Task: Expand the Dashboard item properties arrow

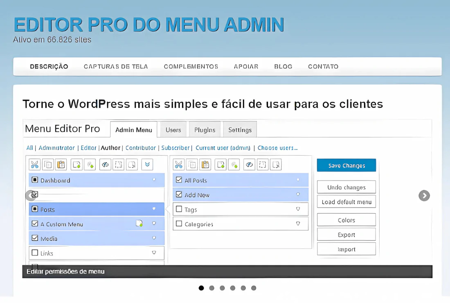Action: (x=154, y=180)
